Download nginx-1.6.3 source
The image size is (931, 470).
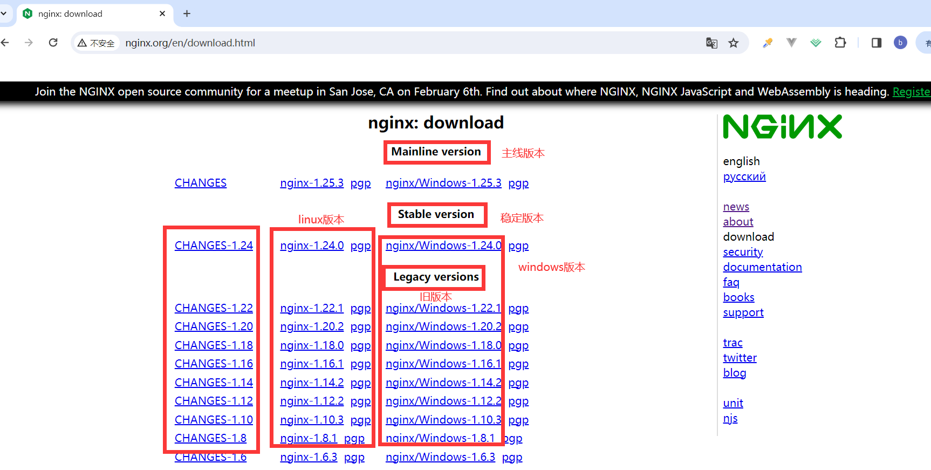coord(309,457)
